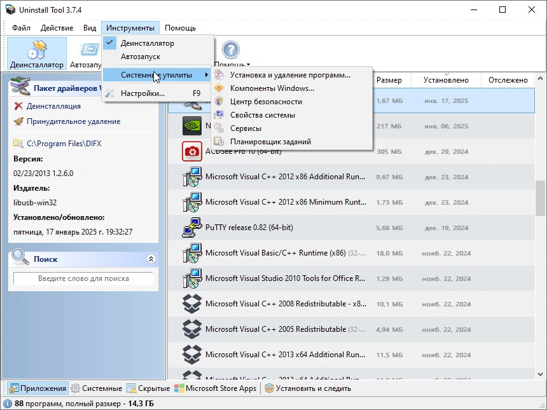
Task: Click the Свойства системы monitor icon
Action: pyautogui.click(x=219, y=114)
